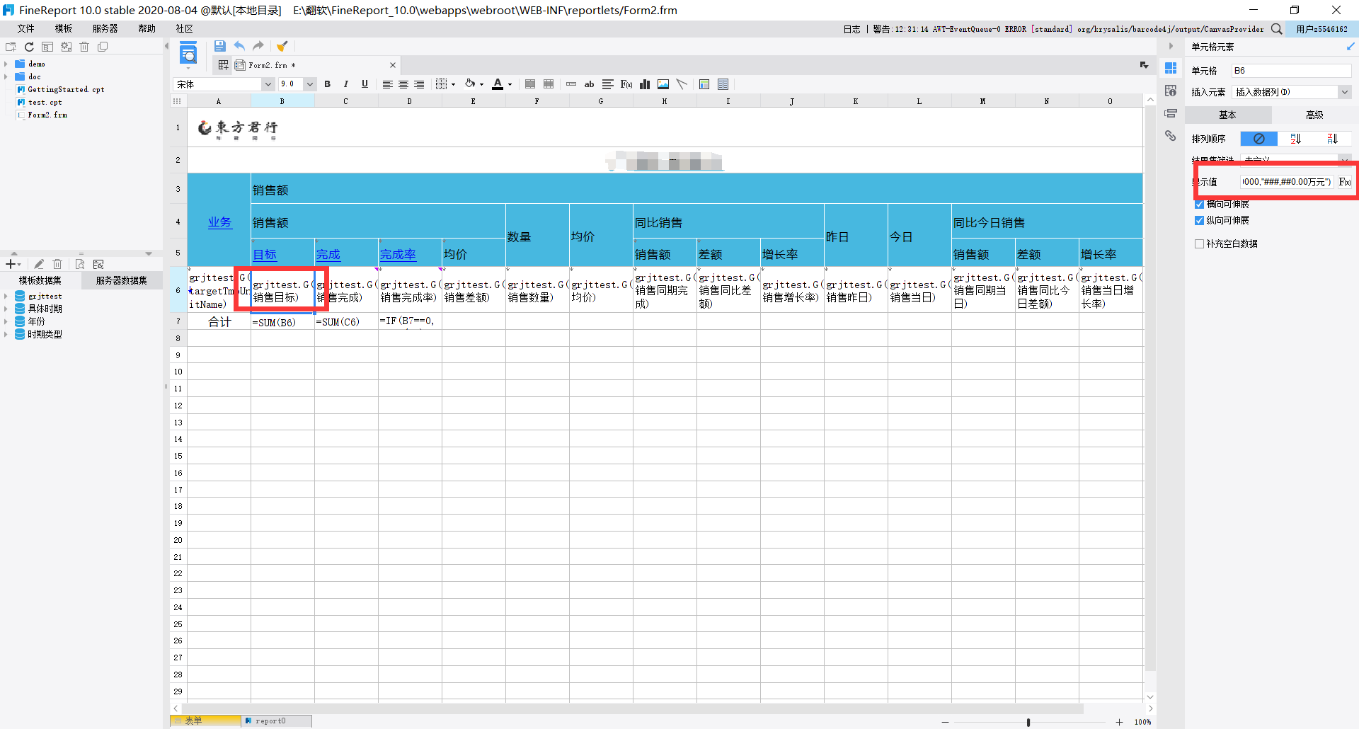Viewport: 1359px width, 729px height.
Task: Open the fill color dropdown arrow
Action: (481, 85)
